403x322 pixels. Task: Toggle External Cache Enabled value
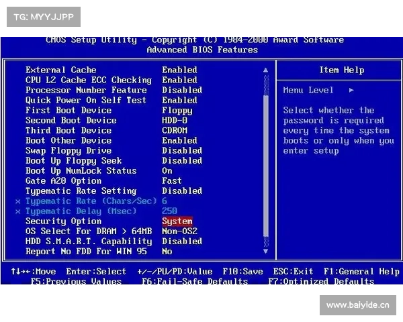click(x=179, y=70)
